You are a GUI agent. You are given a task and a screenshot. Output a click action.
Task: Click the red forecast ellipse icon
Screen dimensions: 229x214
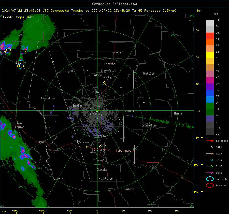[x=210, y=185]
